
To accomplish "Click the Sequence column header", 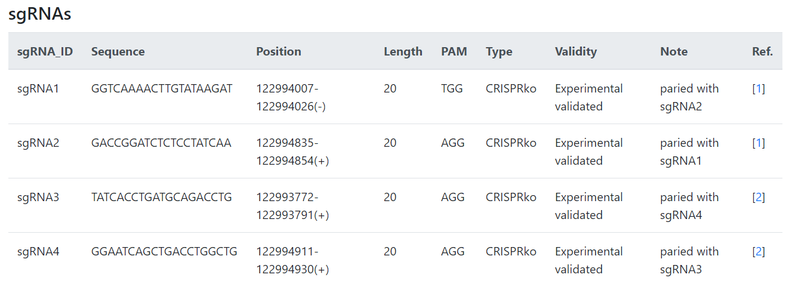I will (x=118, y=51).
